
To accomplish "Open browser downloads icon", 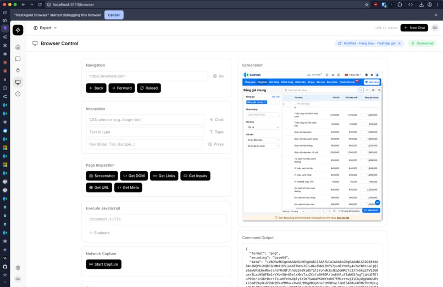I will pos(421,4).
